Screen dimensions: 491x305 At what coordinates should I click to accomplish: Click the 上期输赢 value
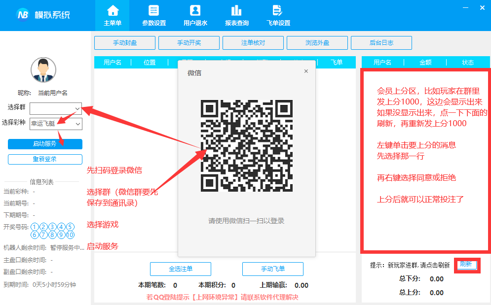pyautogui.click(x=302, y=285)
